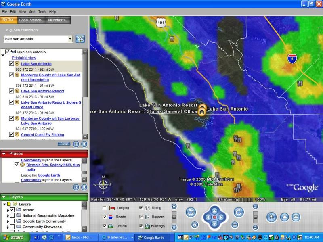The width and height of the screenshot is (323, 242).
Task: Click the Olympic Site placemark icon in Places
Action: coord(23,165)
